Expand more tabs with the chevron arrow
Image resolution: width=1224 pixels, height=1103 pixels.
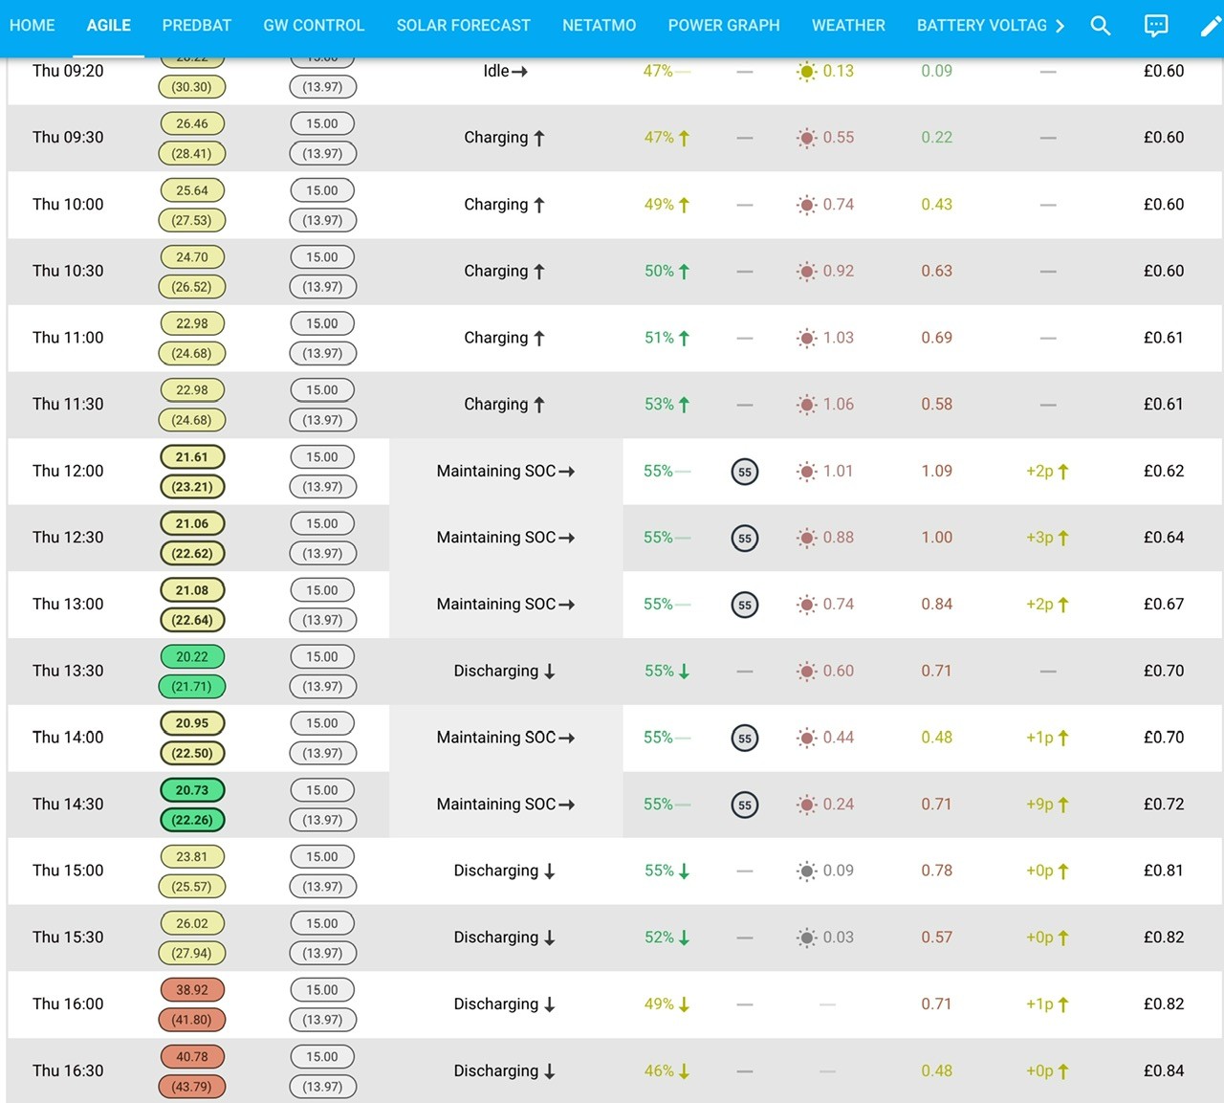point(1060,26)
